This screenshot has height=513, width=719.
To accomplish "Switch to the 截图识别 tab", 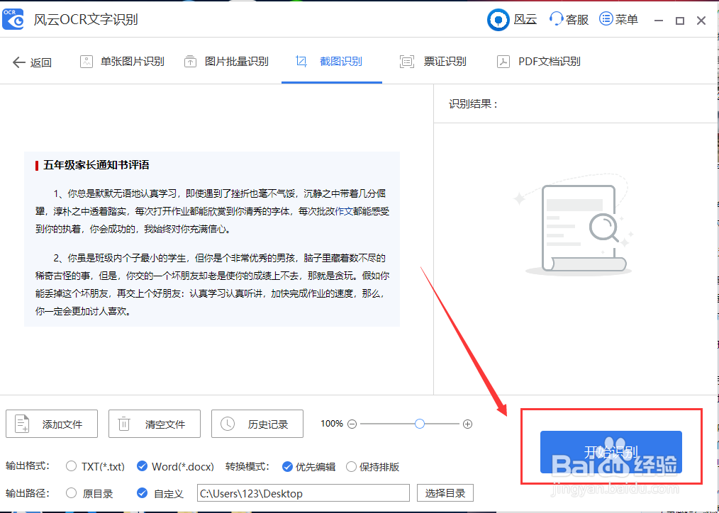I will [331, 62].
